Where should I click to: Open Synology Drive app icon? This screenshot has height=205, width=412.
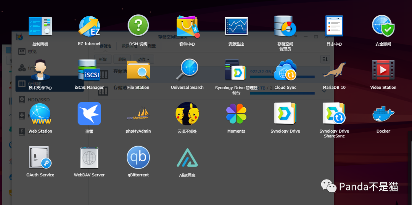pos(285,114)
